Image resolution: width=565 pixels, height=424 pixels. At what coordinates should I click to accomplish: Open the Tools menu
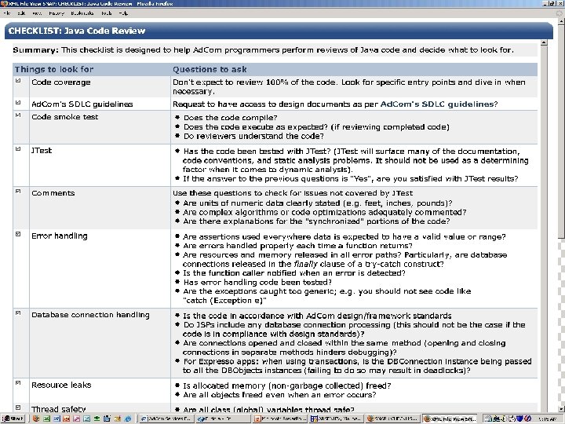point(106,13)
